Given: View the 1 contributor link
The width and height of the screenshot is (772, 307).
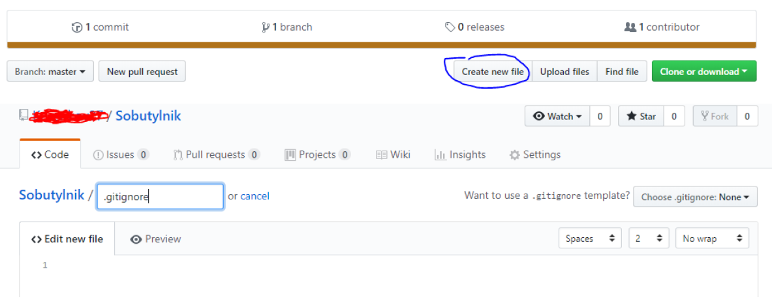Looking at the screenshot, I should (x=662, y=27).
